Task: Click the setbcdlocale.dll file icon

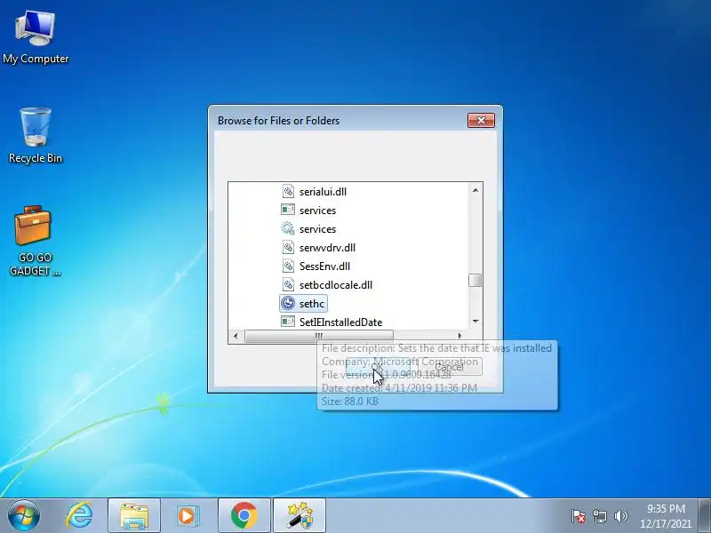Action: 288,284
